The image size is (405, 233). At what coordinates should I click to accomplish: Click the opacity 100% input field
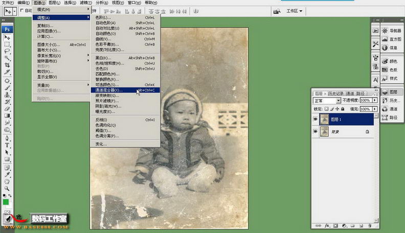point(366,100)
